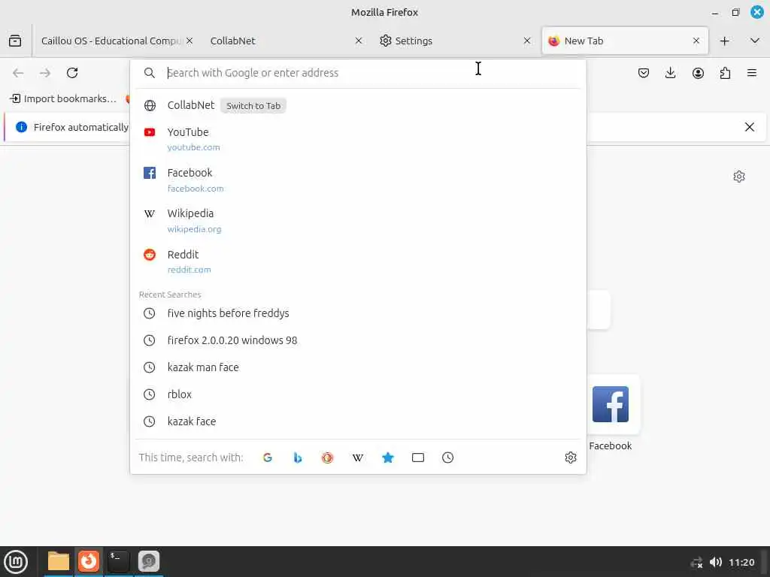
Task: Search this time with Google icon
Action: point(268,458)
